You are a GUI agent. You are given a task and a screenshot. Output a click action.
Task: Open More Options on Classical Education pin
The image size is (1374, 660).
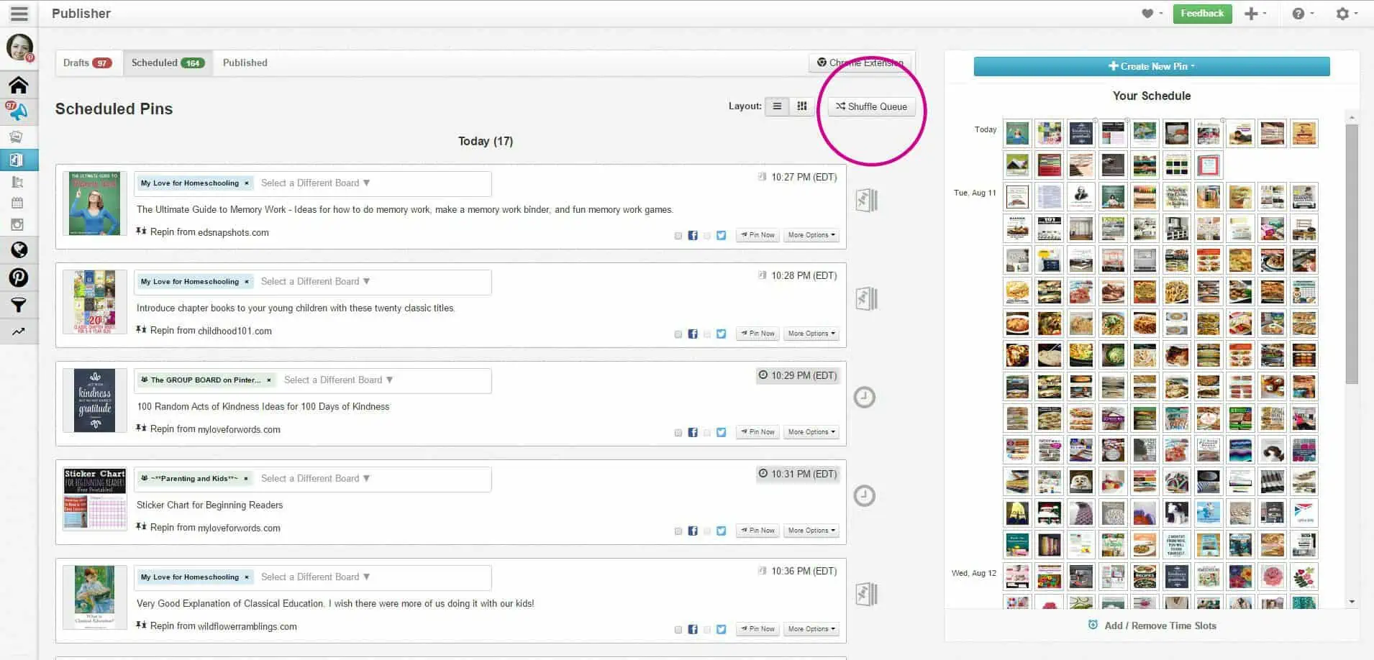coord(811,629)
